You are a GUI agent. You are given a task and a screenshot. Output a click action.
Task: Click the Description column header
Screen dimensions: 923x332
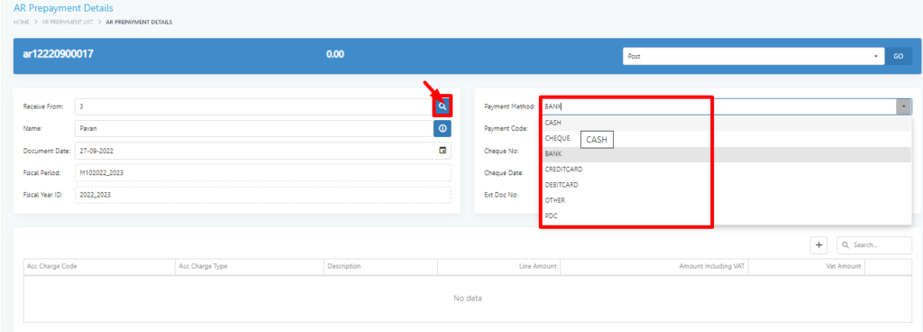pos(381,267)
